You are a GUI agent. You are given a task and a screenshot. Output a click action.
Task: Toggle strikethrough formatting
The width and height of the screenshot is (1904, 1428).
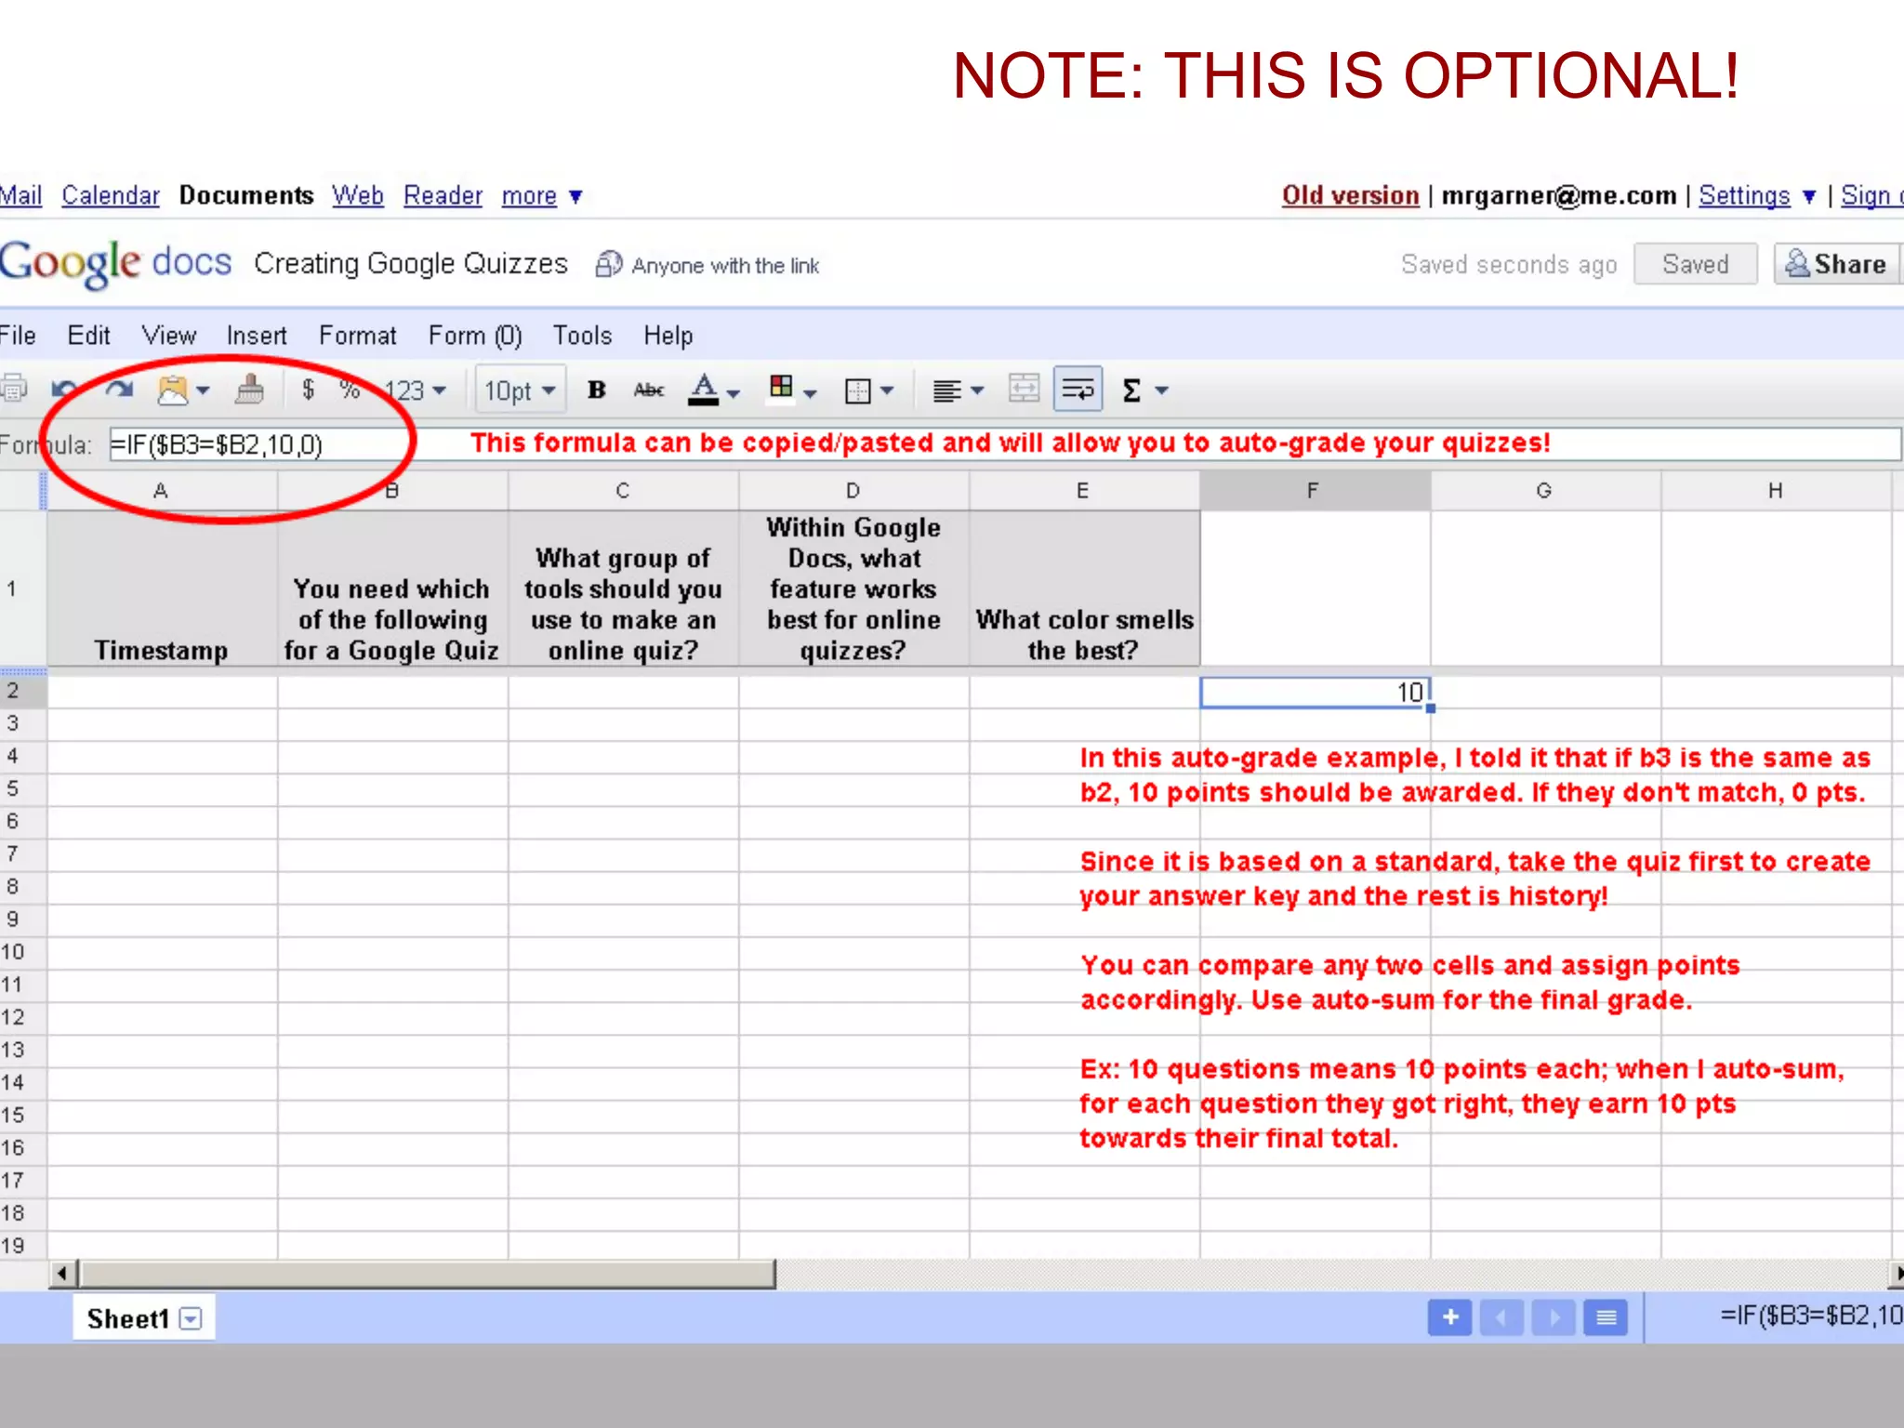648,390
